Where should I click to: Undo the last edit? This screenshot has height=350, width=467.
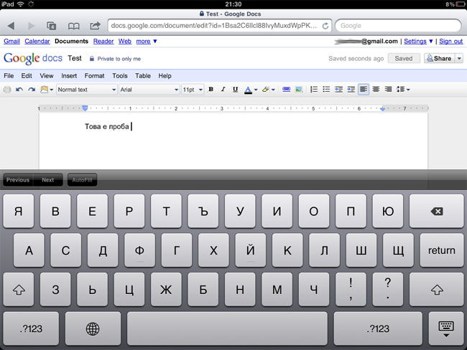click(19, 89)
